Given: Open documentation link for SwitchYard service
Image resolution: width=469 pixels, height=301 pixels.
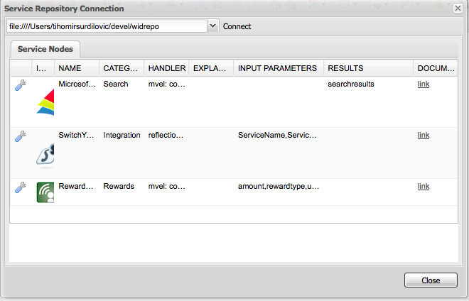Looking at the screenshot, I should click(x=424, y=136).
